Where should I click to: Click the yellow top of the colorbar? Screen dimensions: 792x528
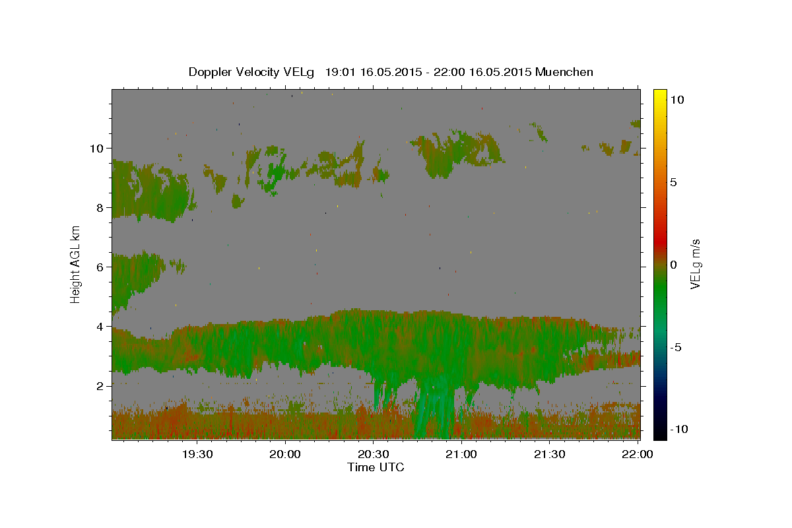[659, 93]
